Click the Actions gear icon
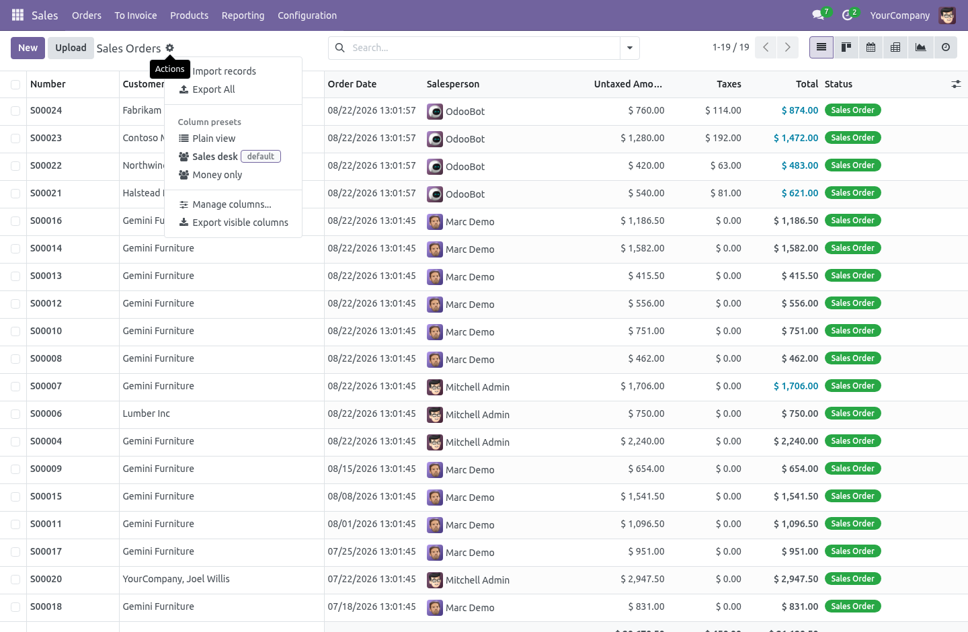This screenshot has width=968, height=632. point(169,48)
